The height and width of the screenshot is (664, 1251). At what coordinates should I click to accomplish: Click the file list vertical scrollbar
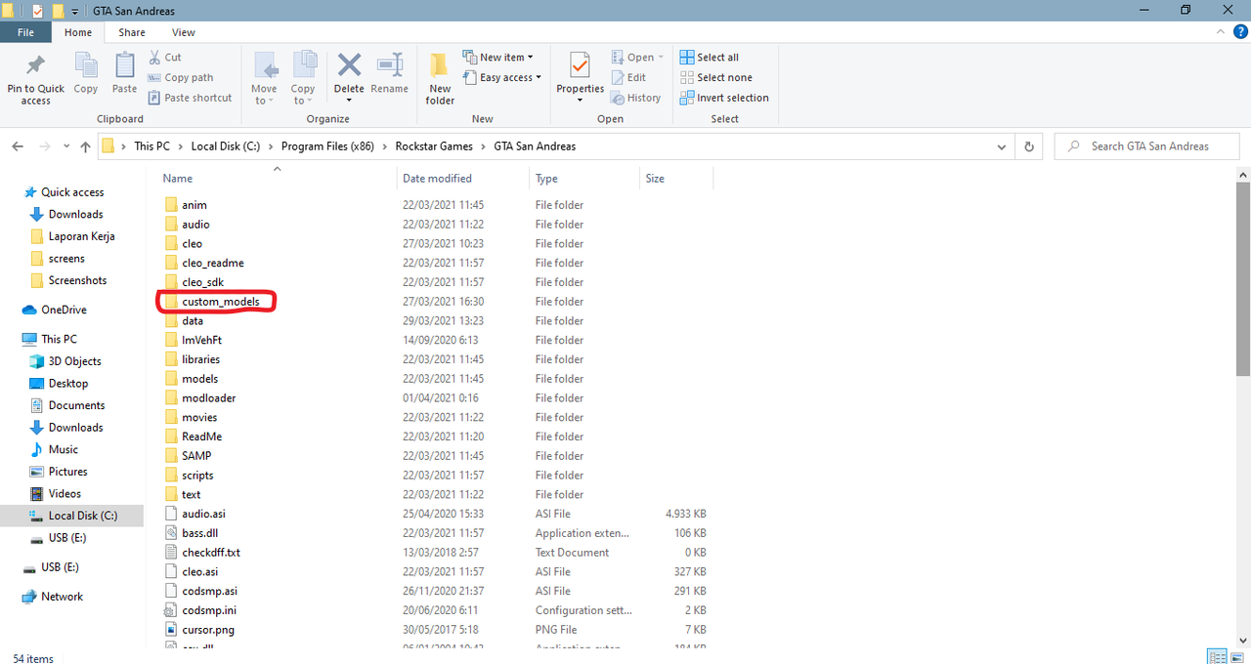1243,278
